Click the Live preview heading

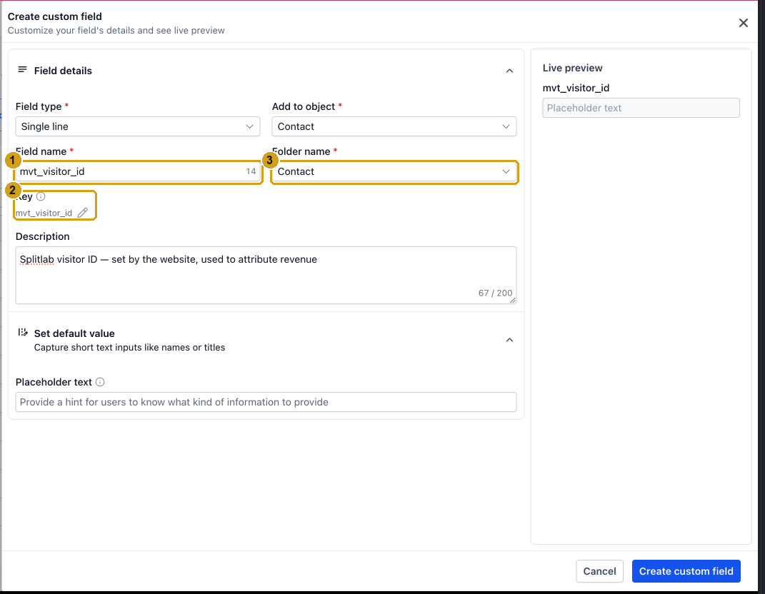572,68
